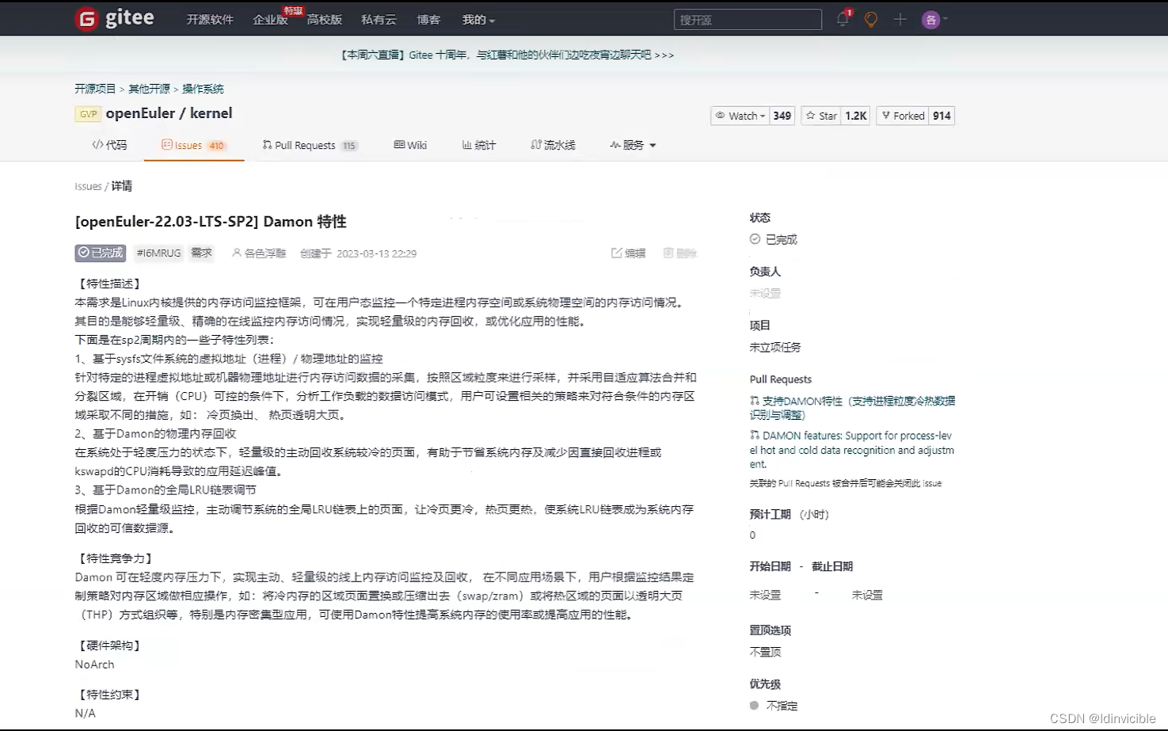Click the 编辑 edit button
This screenshot has height=731, width=1168.
(629, 253)
